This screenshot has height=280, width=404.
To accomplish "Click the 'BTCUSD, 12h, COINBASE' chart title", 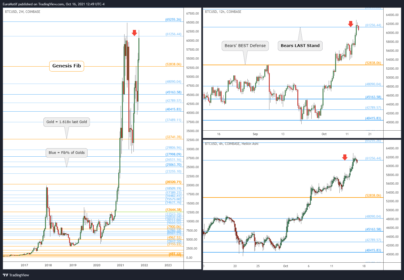I will tap(223, 12).
